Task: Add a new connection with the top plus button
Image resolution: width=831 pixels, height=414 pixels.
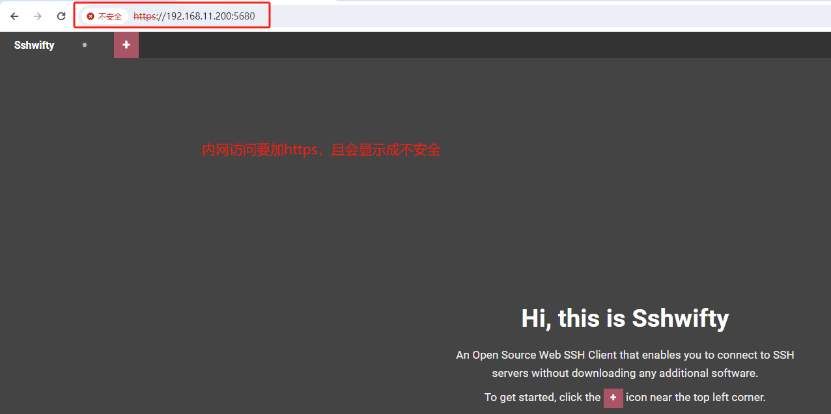Action: [126, 45]
